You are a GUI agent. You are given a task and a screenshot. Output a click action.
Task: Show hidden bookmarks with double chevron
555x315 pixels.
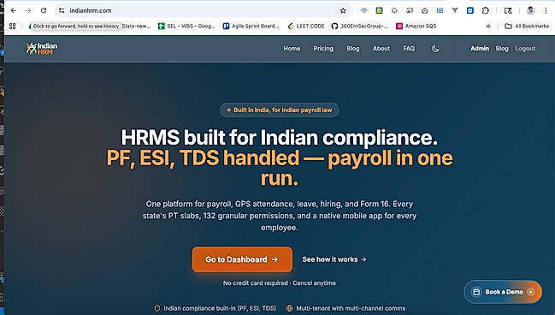[488, 26]
